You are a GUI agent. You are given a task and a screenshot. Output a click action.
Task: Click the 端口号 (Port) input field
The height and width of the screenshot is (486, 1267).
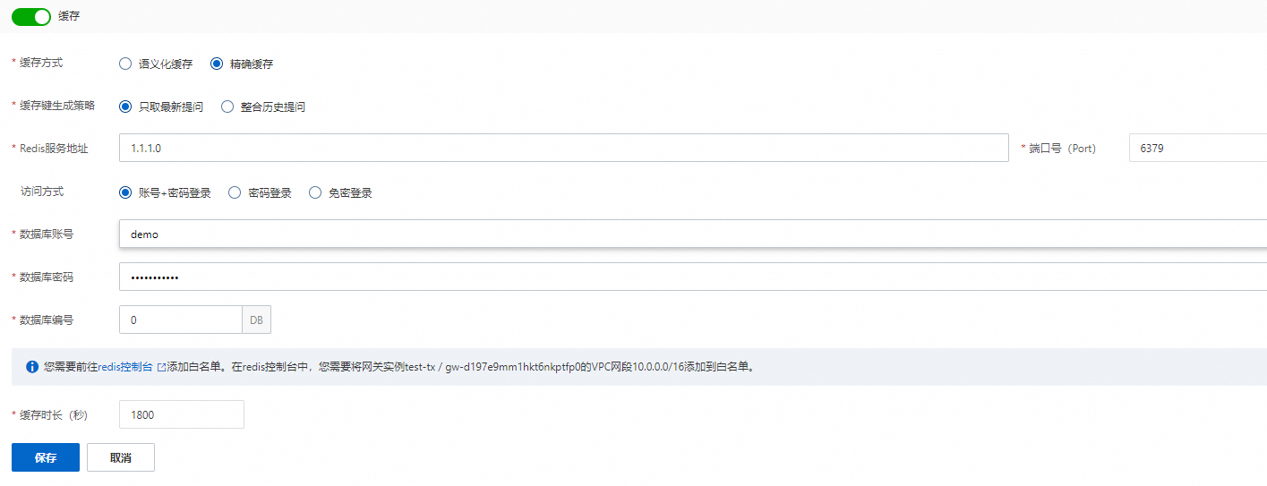pyautogui.click(x=1198, y=148)
